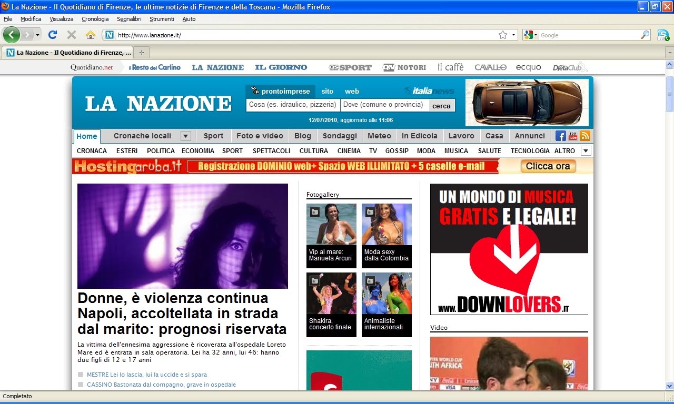
Task: Open the World Cup video thumbnail
Action: tap(509, 363)
